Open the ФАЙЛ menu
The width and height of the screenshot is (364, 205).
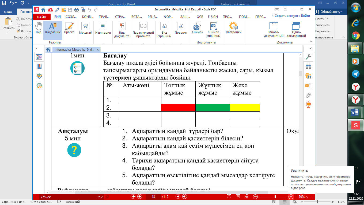click(41, 17)
